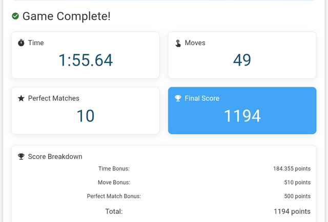
Task: Click the 1:55.64 time value
Action: click(x=86, y=60)
